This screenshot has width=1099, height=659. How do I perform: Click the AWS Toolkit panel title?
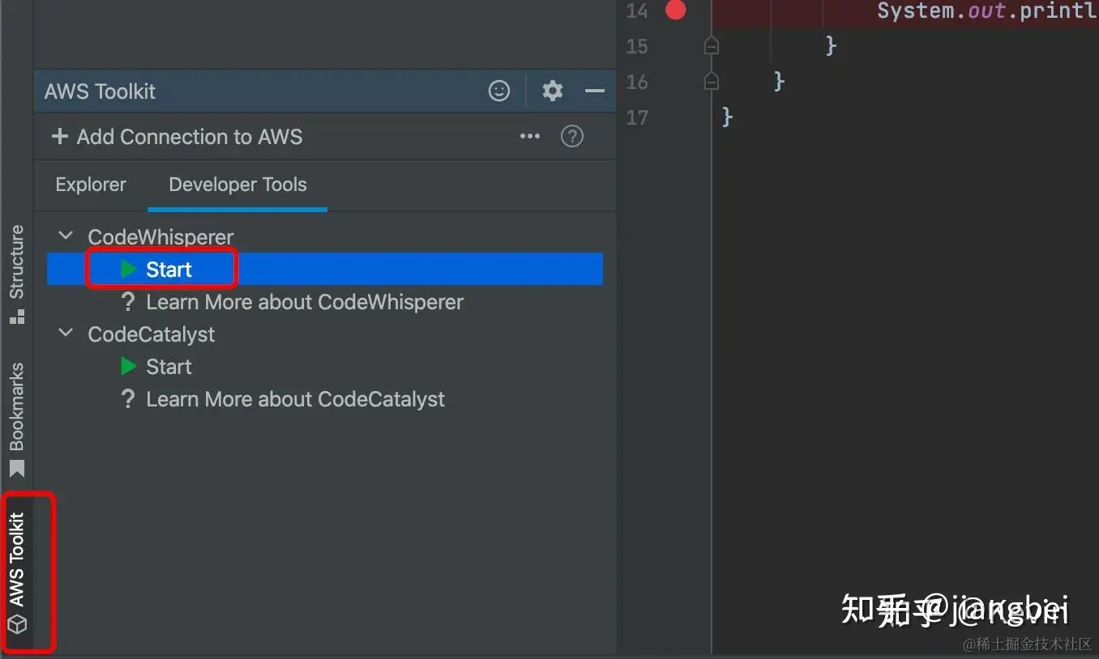click(100, 91)
